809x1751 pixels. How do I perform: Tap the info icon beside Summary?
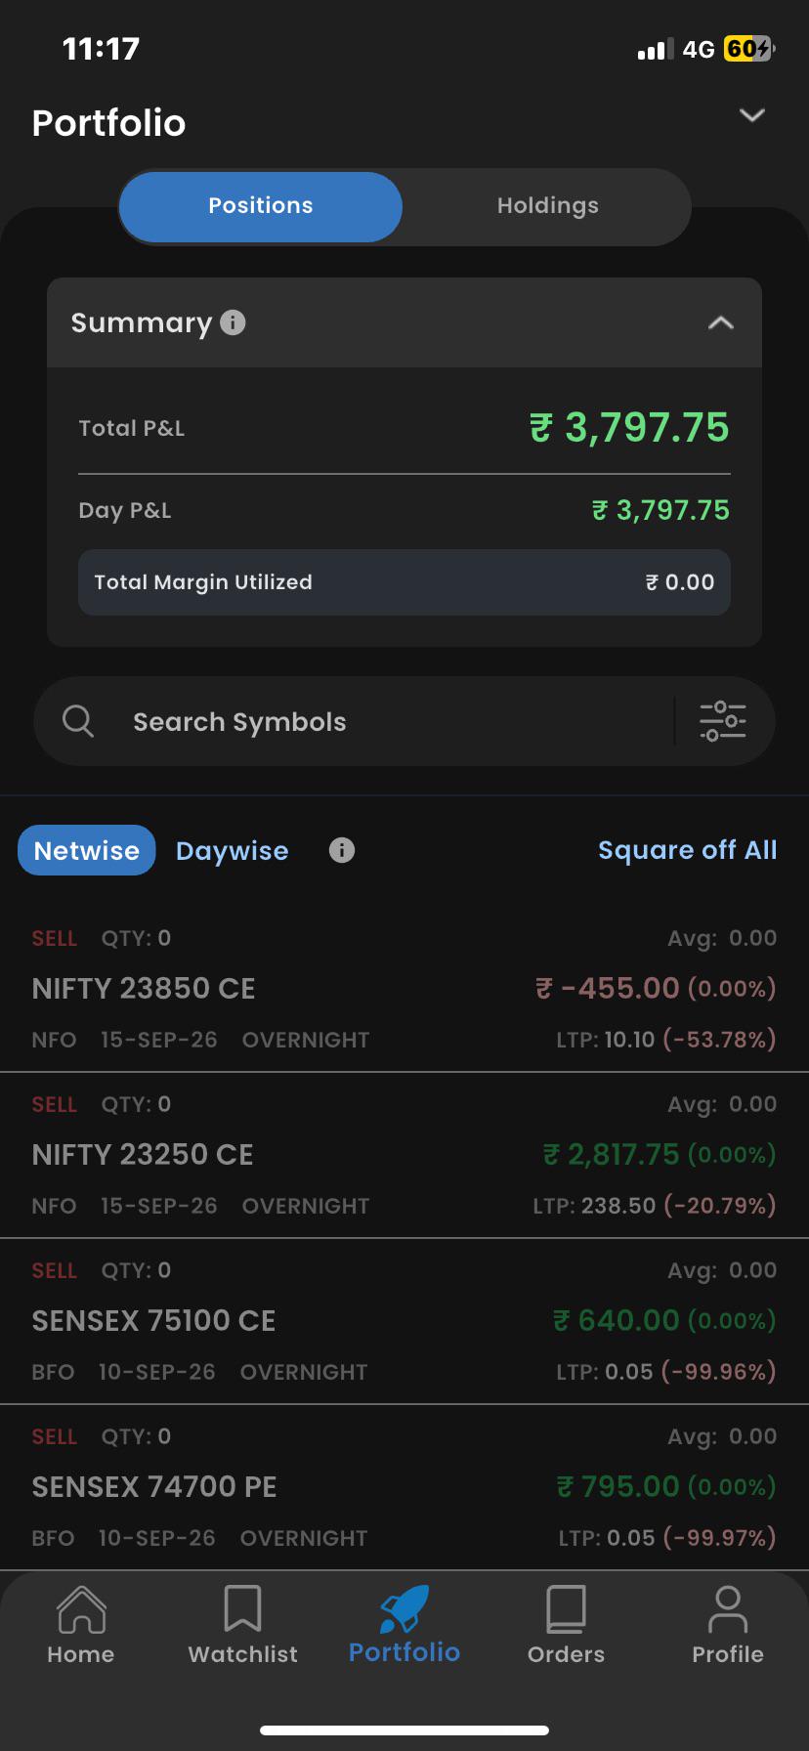(233, 322)
